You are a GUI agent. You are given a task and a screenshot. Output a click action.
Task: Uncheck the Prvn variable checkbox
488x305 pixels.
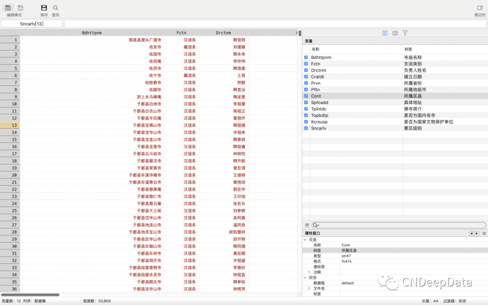pyautogui.click(x=306, y=83)
